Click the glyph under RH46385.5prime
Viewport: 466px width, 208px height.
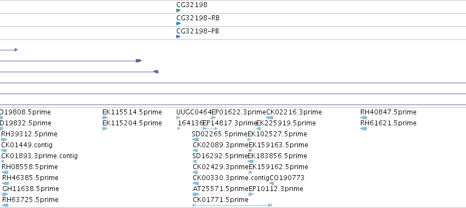tap(5, 183)
